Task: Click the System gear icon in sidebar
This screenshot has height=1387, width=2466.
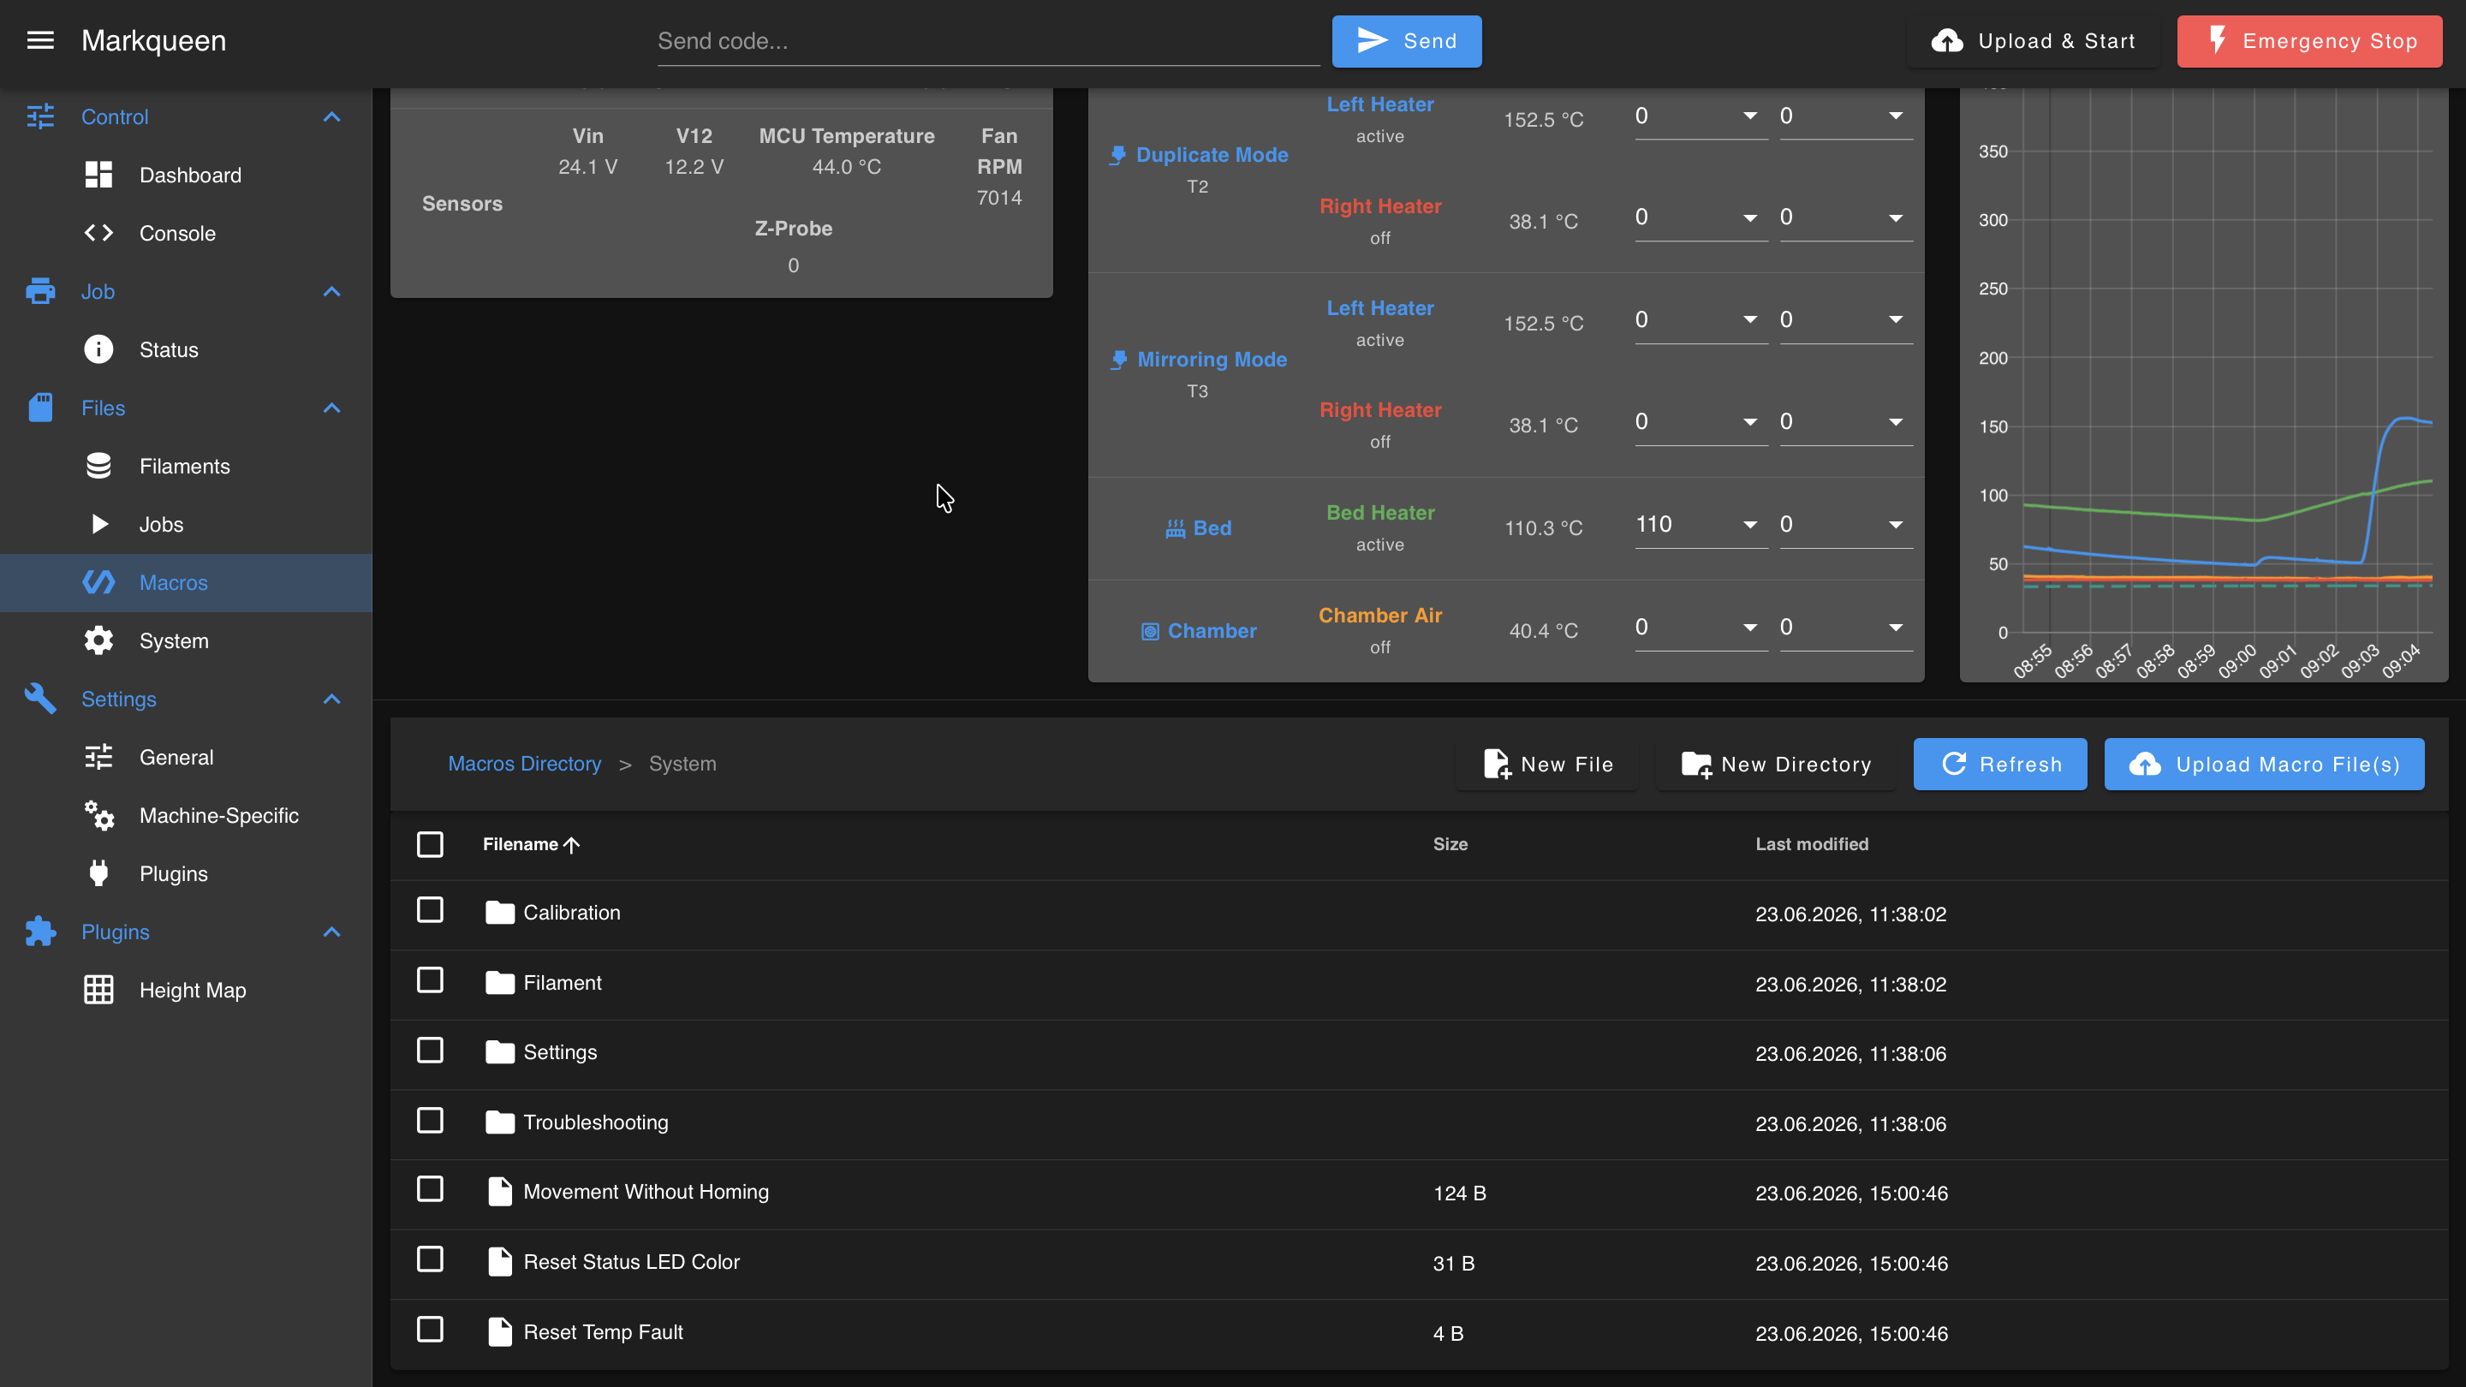Action: click(x=98, y=640)
